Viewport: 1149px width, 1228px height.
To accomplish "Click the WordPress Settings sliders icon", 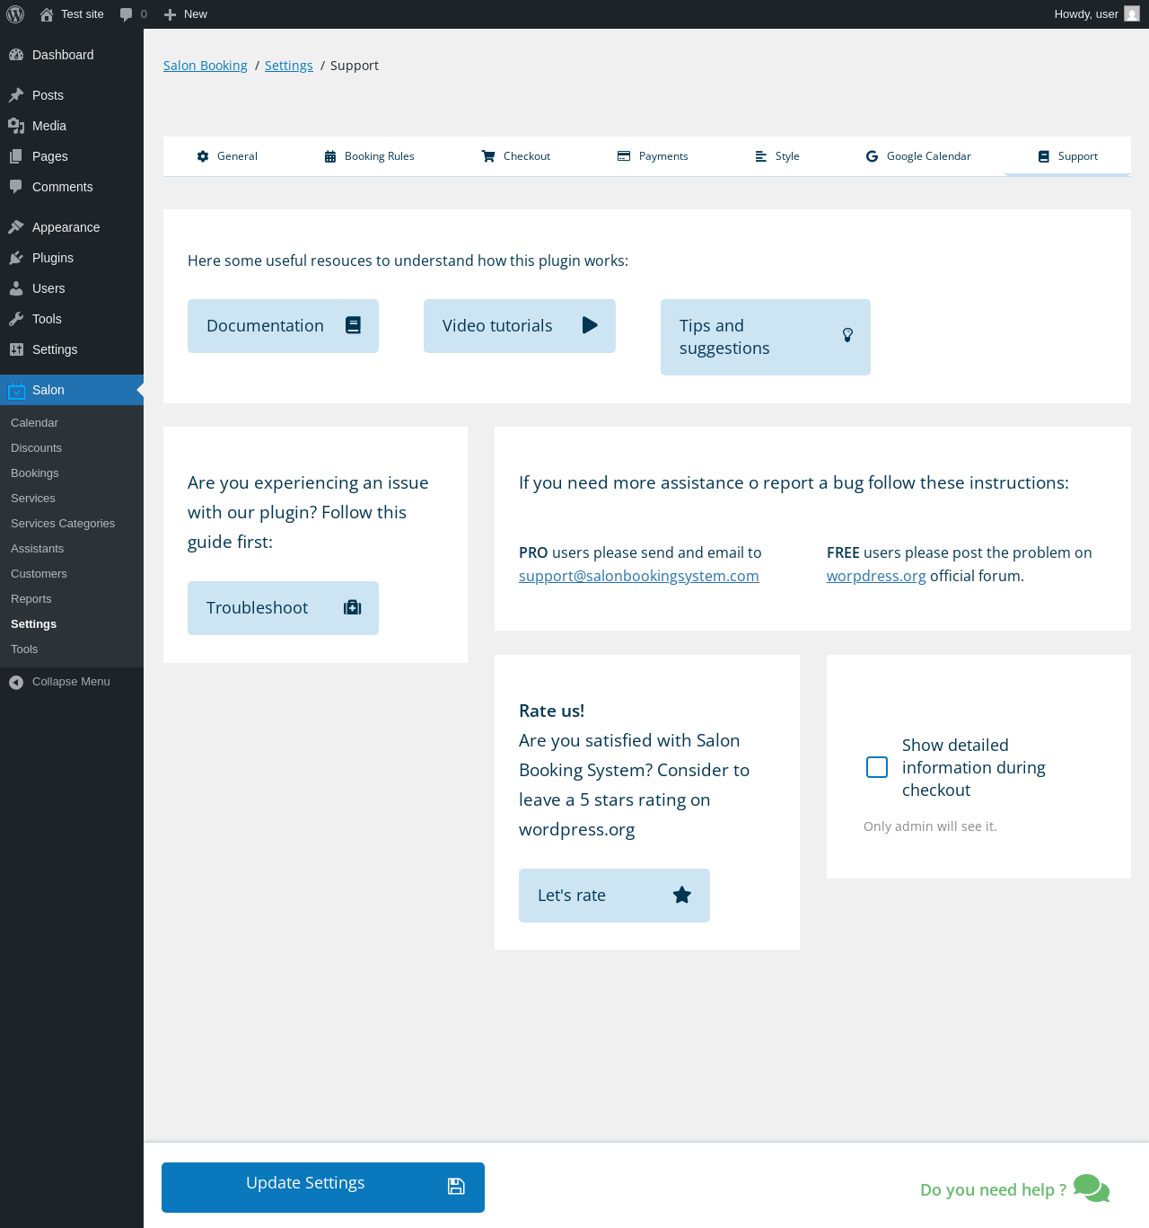I will coord(16,349).
